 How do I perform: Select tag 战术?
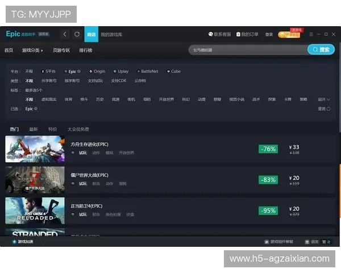click(x=256, y=100)
